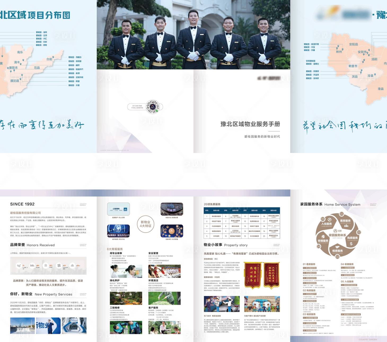The height and width of the screenshot is (342, 387).
Task: Click the control room image labeled 科技兴业
Action: (x=172, y=209)
